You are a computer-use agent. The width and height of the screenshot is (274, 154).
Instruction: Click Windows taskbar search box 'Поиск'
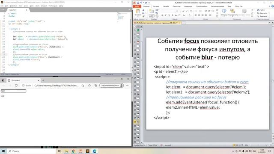31,151
